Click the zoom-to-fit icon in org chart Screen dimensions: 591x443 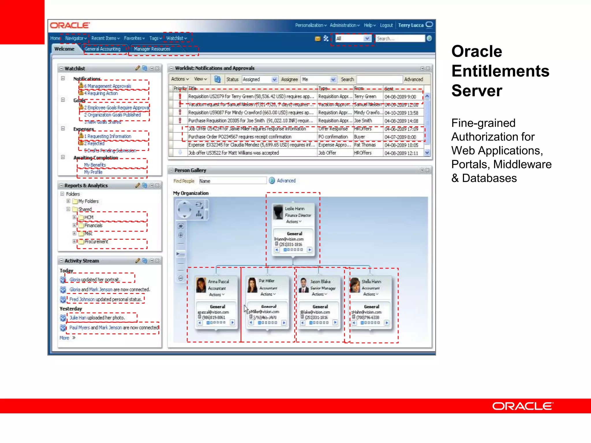pyautogui.click(x=181, y=226)
